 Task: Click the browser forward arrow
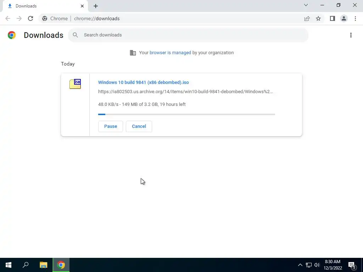click(19, 18)
